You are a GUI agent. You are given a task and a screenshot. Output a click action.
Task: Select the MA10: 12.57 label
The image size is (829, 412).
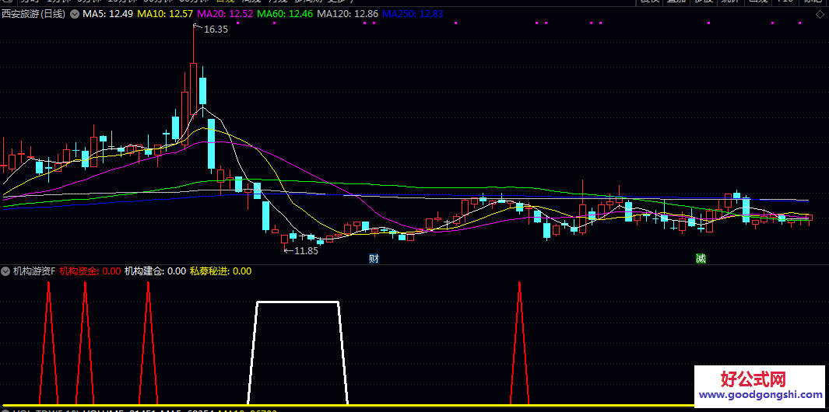164,14
